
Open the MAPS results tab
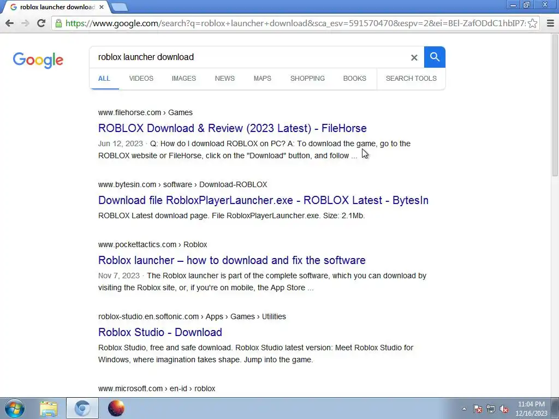263,79
